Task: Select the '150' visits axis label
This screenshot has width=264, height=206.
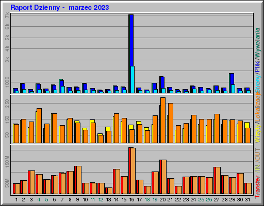Action: pyautogui.click(x=7, y=119)
